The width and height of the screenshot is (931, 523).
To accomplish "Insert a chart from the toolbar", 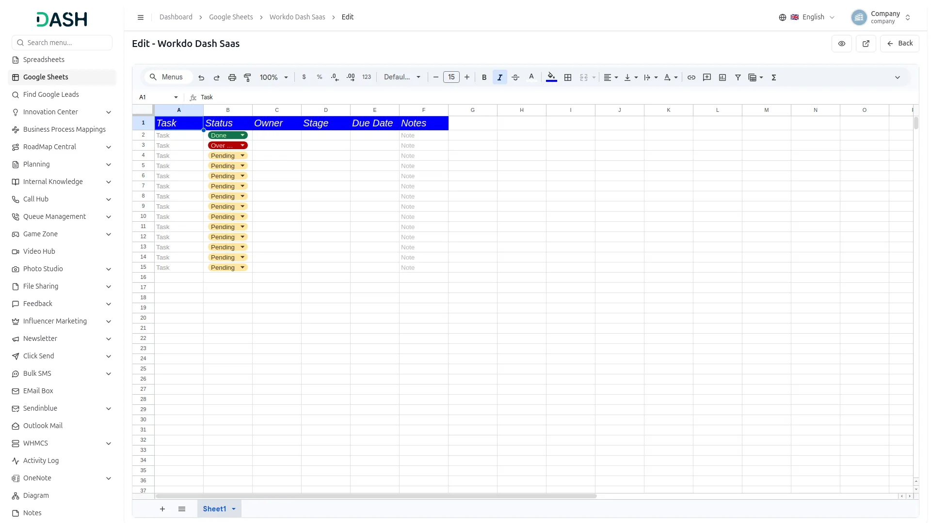I will coord(722,77).
